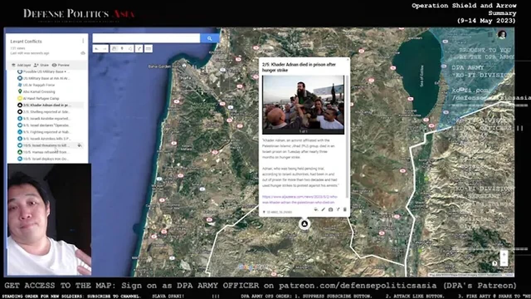Click the map help question mark icon
Viewport: 531px width, 299px height.
pos(495,263)
